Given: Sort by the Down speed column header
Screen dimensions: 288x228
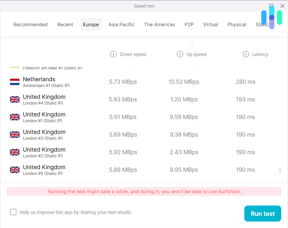Looking at the screenshot, I should (x=133, y=54).
